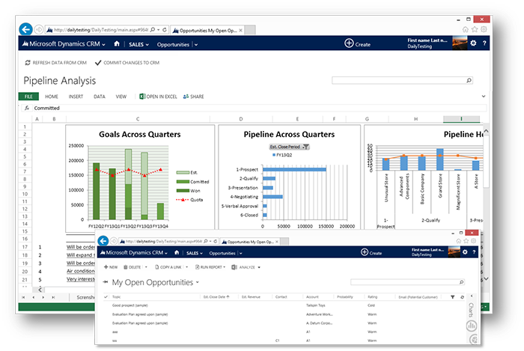Click the search magnifier in the Pipeline Analysis search box
The image size is (524, 351).
pos(469,80)
